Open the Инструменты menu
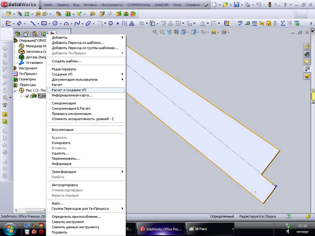 click(111, 5)
